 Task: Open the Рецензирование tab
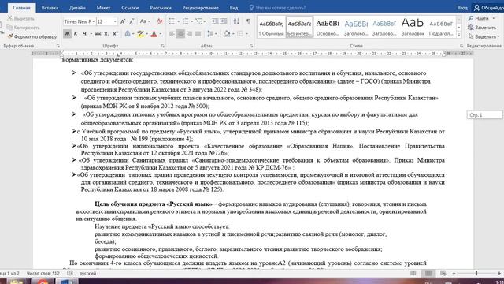(200, 8)
